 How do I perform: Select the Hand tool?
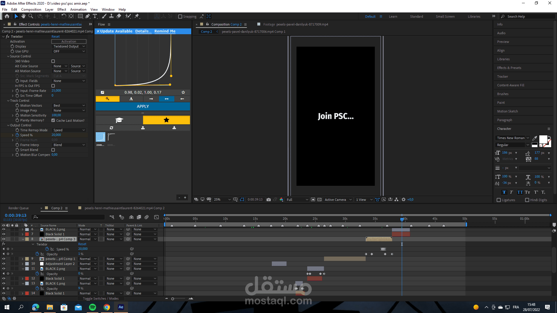(x=23, y=16)
